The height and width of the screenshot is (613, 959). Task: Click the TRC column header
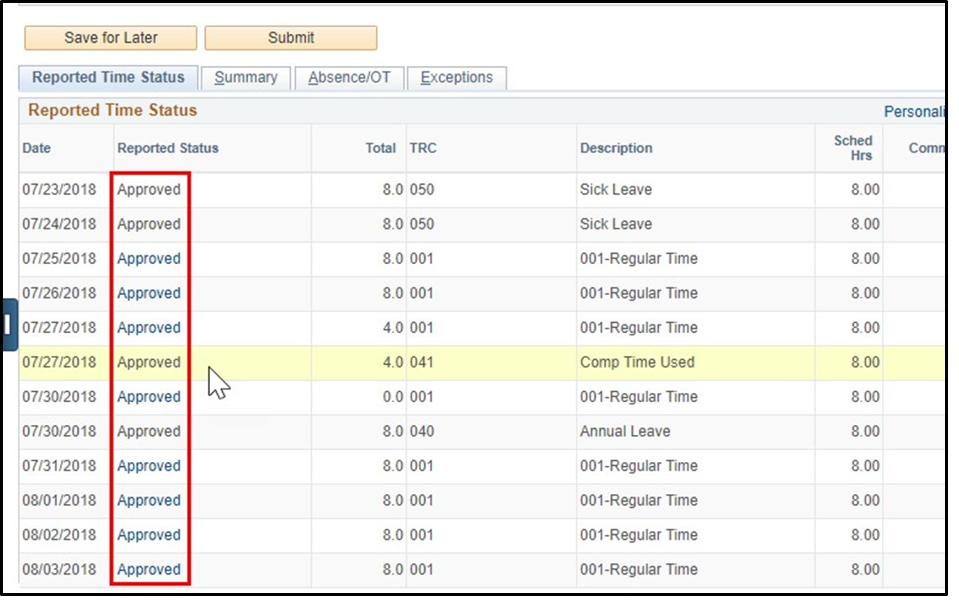pyautogui.click(x=424, y=148)
